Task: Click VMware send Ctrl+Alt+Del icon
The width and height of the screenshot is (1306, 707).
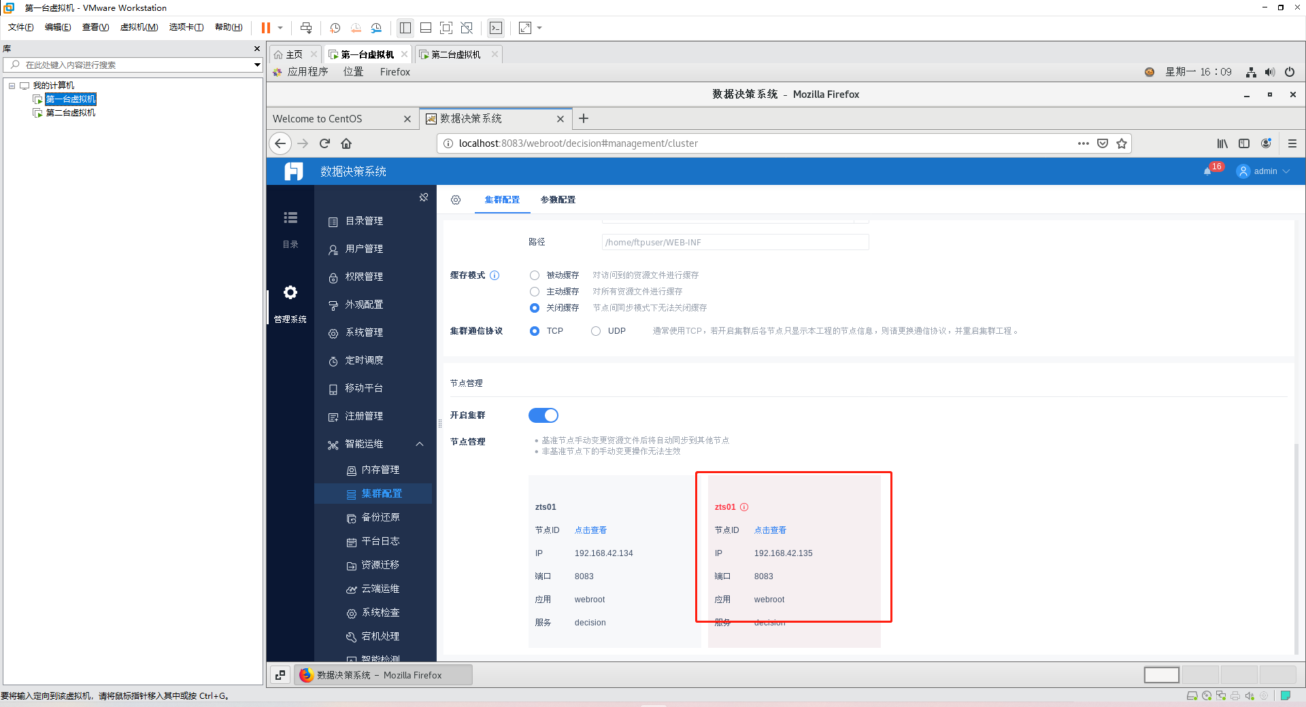Action: tap(306, 28)
